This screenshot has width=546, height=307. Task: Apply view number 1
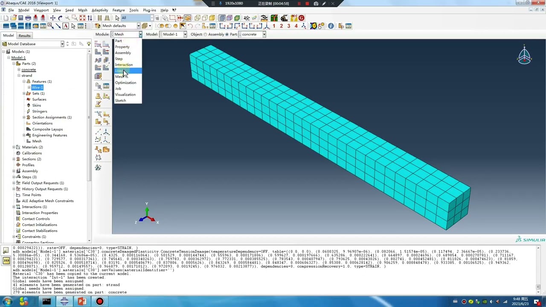point(274,26)
